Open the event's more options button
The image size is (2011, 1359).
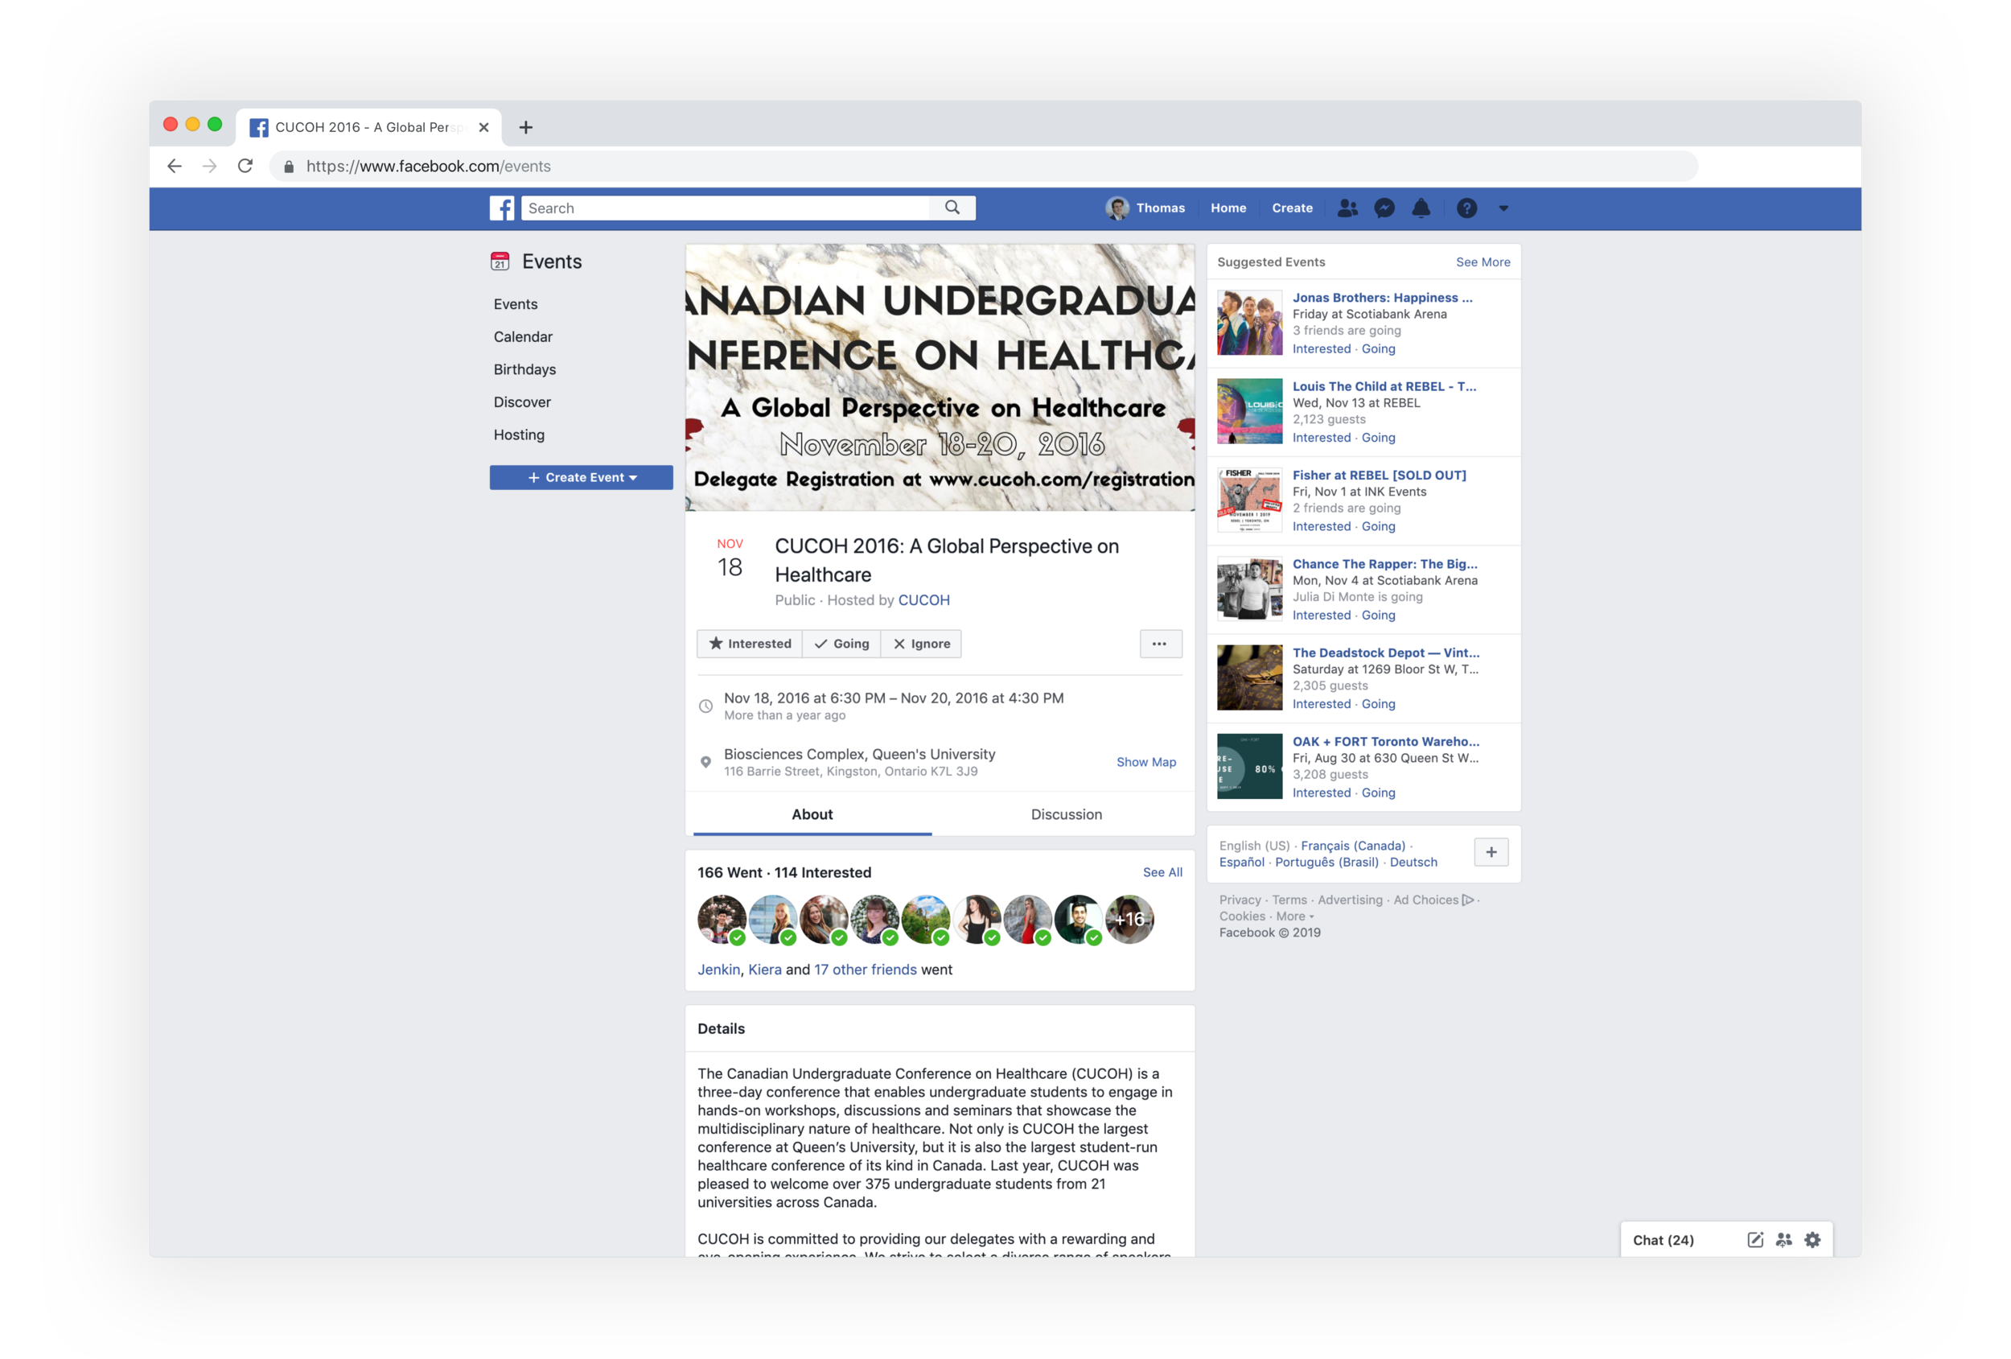tap(1159, 644)
